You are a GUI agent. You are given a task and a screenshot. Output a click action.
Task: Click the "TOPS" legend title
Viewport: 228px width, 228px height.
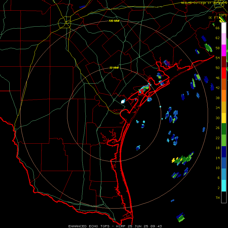pos(223,15)
